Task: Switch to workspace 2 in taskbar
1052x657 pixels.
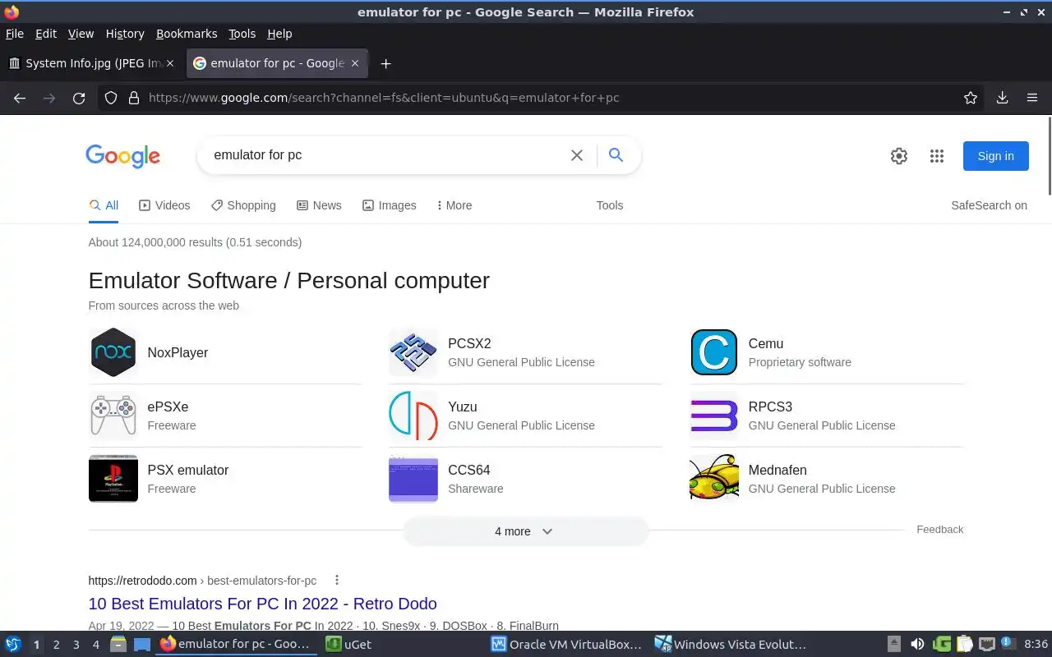Action: click(x=56, y=645)
